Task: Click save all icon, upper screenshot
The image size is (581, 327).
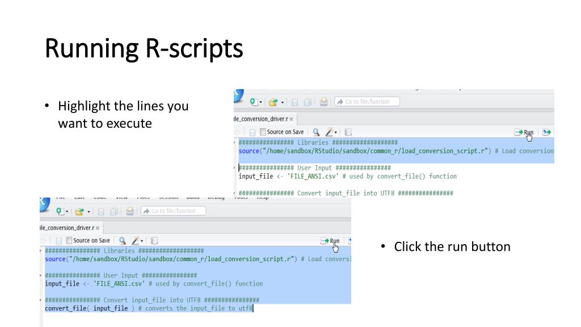Action: [307, 102]
